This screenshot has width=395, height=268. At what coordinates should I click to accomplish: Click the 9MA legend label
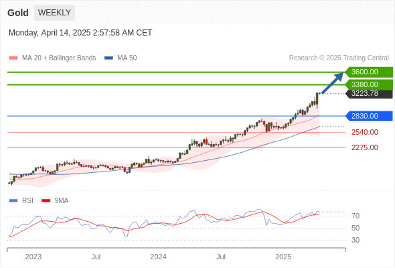pyautogui.click(x=62, y=201)
